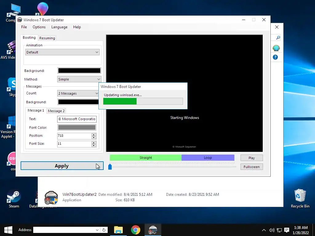Click the green Straight animation segment

tap(146, 158)
